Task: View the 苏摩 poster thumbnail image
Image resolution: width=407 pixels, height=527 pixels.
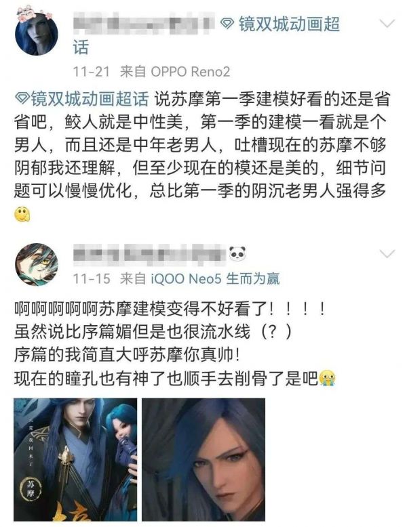Action: click(75, 459)
